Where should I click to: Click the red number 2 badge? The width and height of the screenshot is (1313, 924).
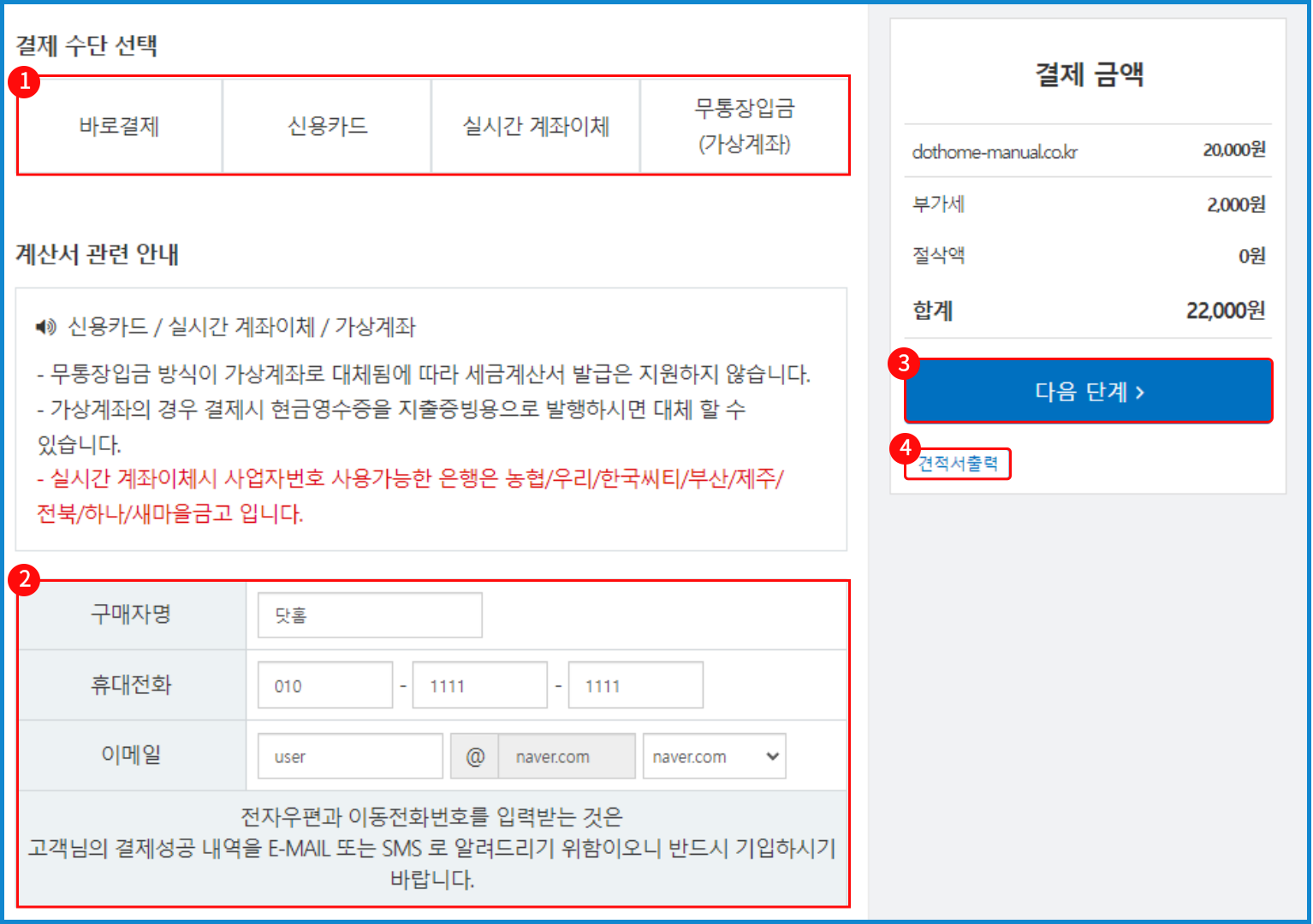pyautogui.click(x=24, y=579)
